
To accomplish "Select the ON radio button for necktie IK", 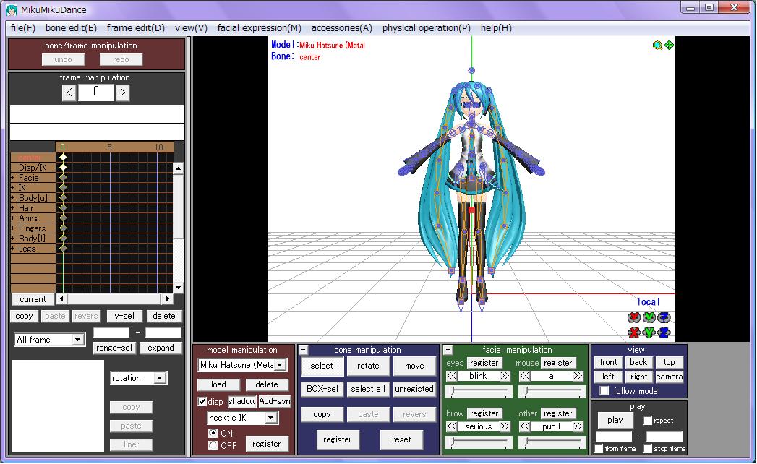I will click(213, 433).
